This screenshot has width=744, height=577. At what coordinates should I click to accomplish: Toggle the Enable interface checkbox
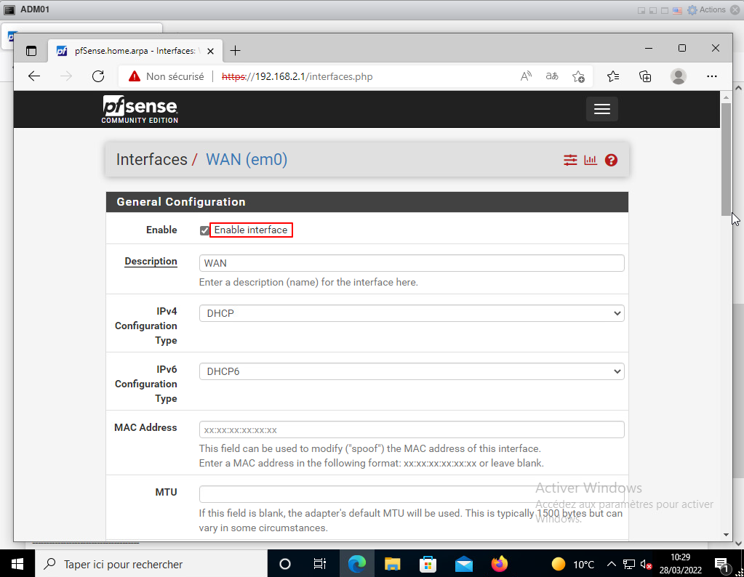pos(204,230)
